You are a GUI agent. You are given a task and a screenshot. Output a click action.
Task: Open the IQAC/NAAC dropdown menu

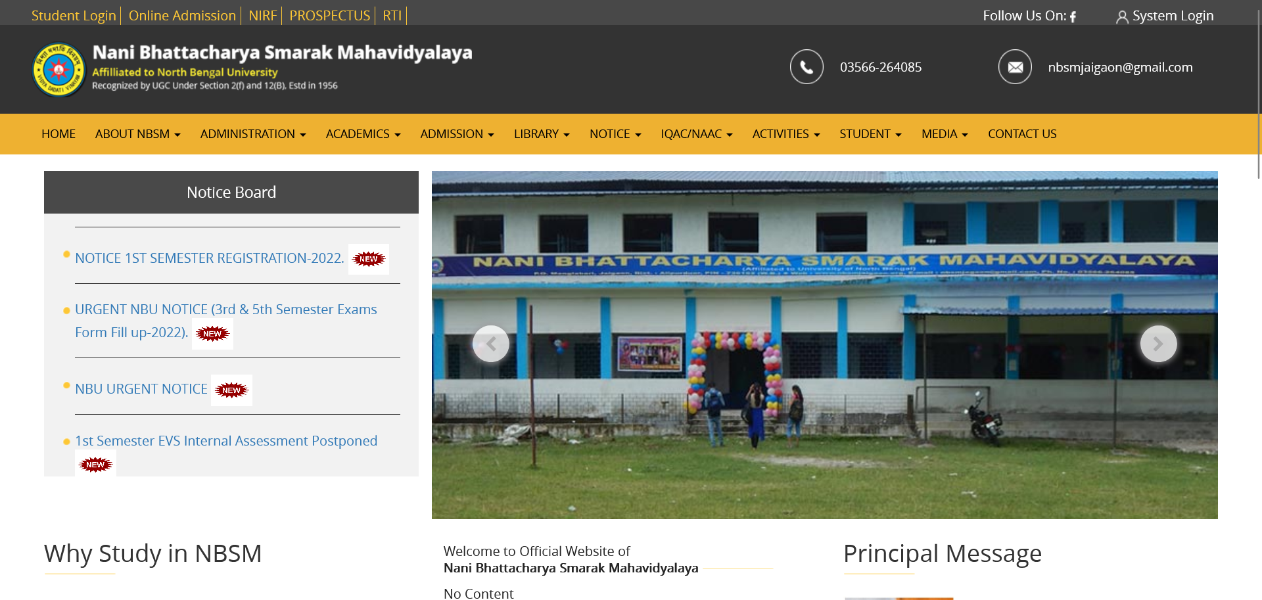(x=696, y=134)
